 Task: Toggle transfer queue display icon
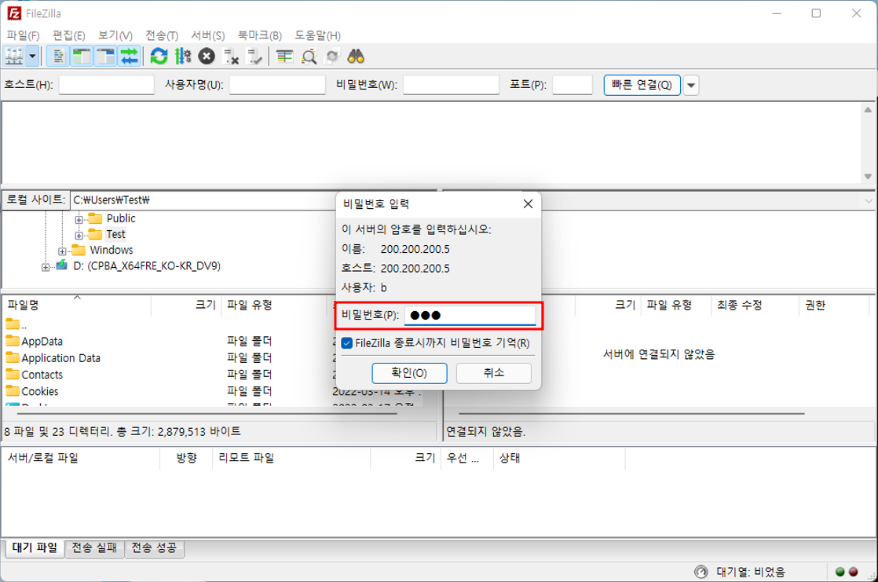(130, 57)
